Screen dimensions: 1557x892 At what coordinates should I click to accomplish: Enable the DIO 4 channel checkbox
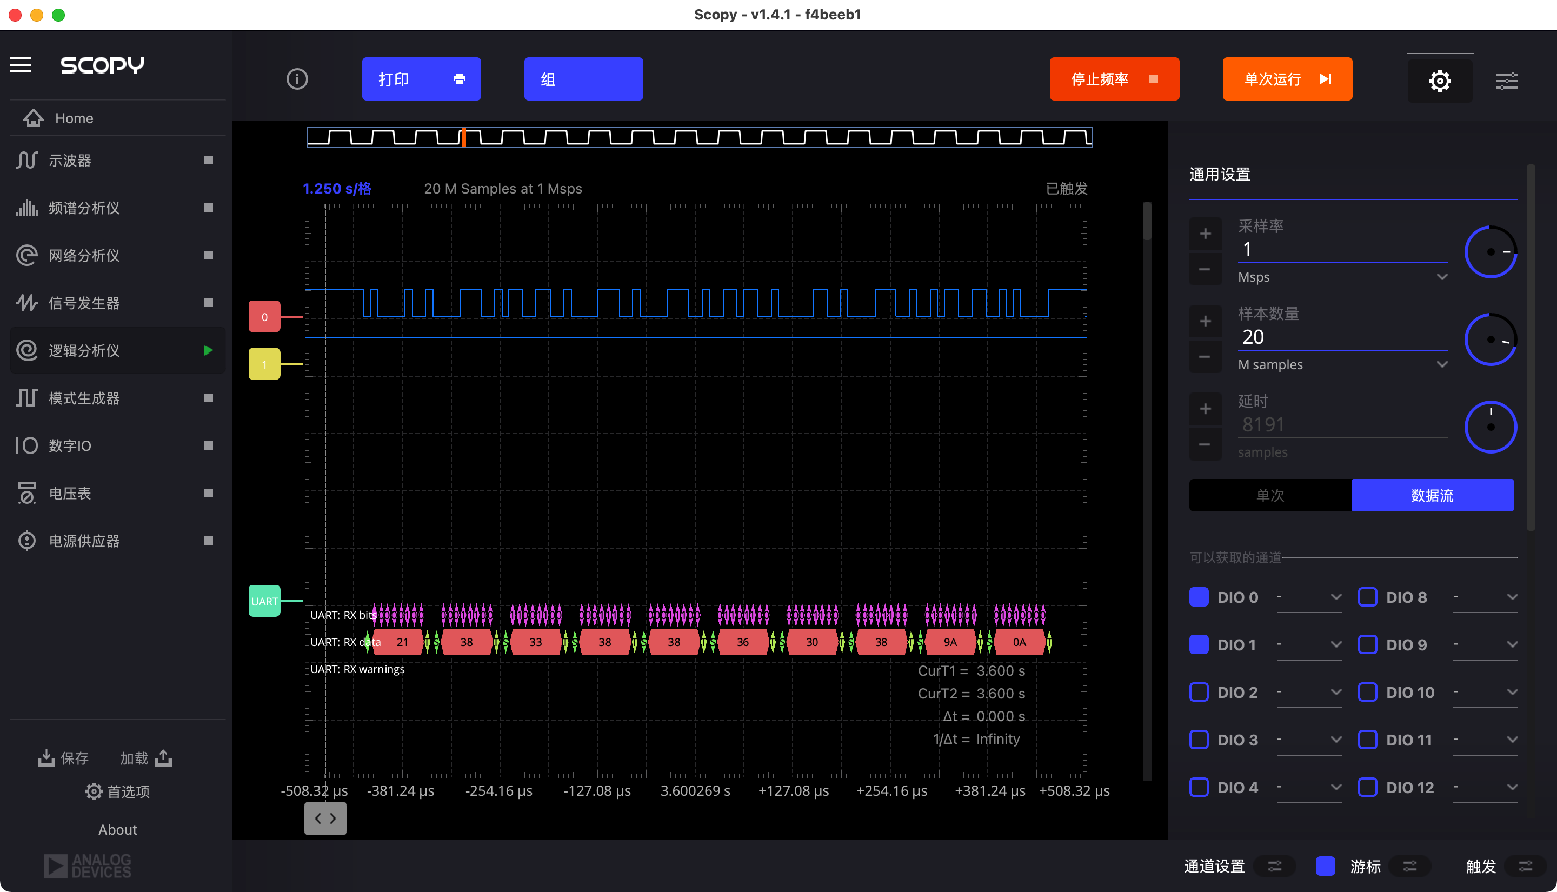pyautogui.click(x=1199, y=787)
